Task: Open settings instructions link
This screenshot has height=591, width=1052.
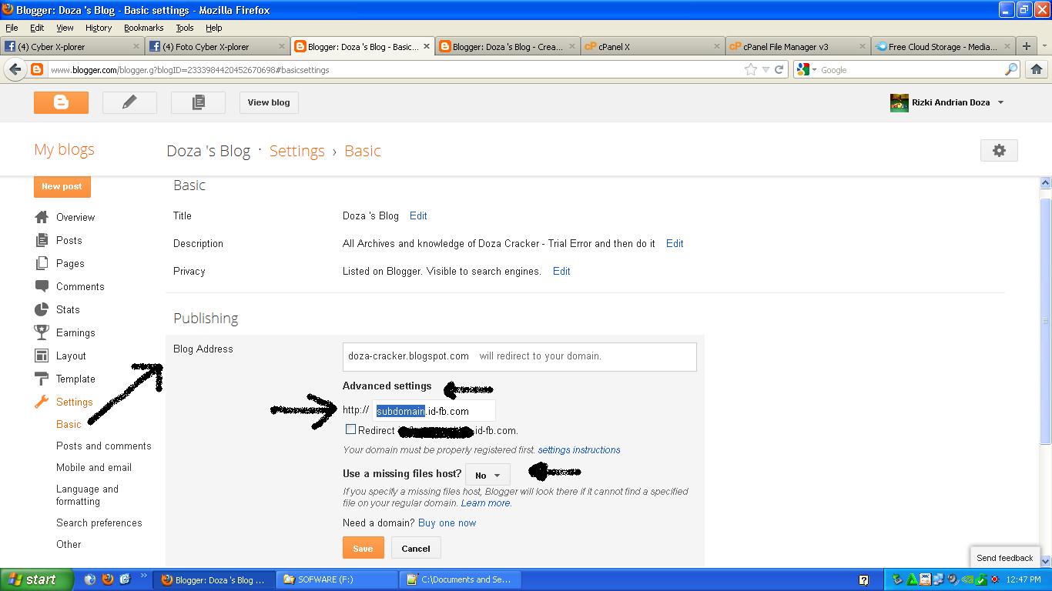Action: 579,449
